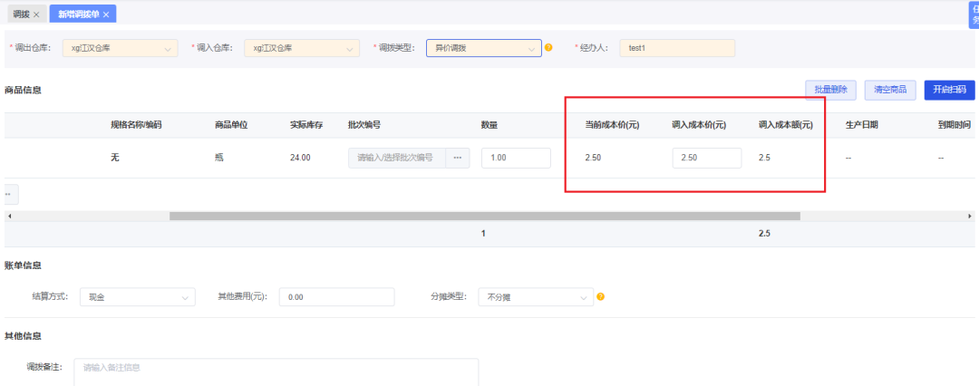Click the 24.00 stock value
This screenshot has width=979, height=386.
pyautogui.click(x=300, y=158)
